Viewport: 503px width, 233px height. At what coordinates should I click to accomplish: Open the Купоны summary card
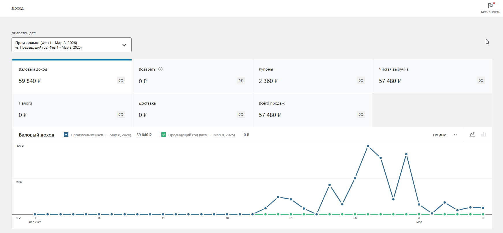312,76
